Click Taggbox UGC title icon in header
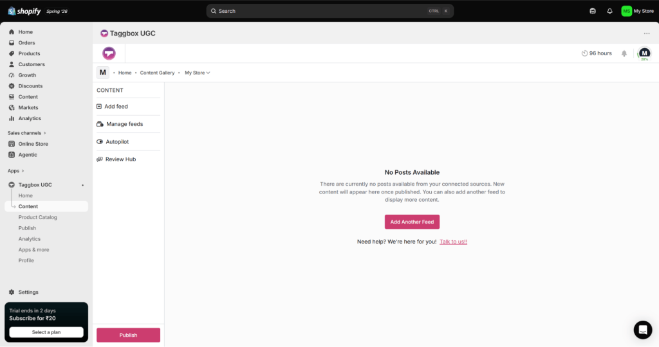 click(x=104, y=33)
